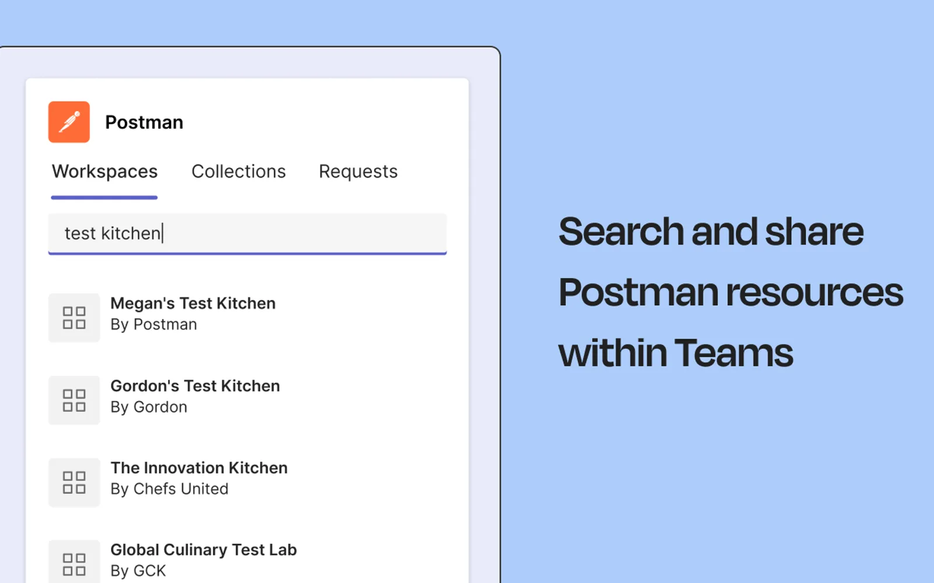Screen dimensions: 934x583
Task: Click the 'By Chefs United' author text
Action: 169,489
